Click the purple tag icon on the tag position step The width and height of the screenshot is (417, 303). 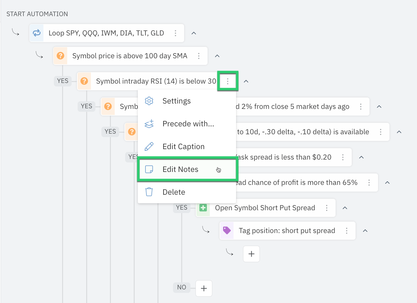point(227,230)
